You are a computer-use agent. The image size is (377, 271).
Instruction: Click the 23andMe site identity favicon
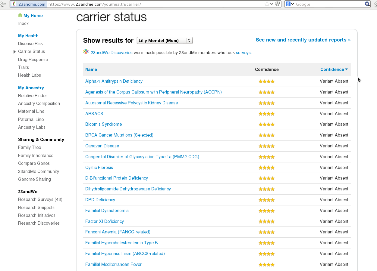coord(14,4)
